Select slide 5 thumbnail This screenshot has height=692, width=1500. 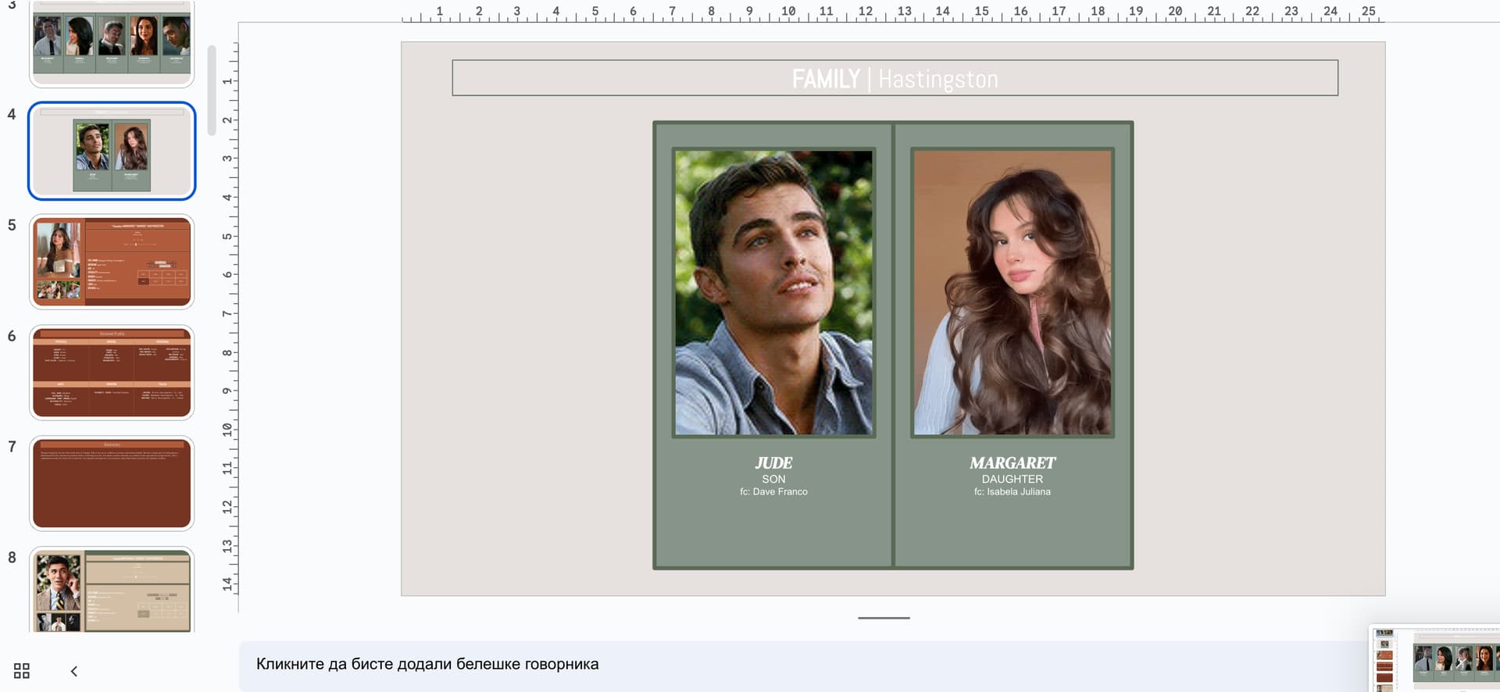click(x=112, y=262)
